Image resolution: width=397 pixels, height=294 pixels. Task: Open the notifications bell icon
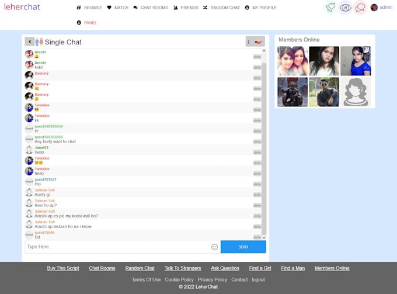330,8
